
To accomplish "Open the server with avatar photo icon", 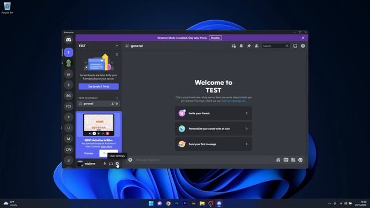I will 68,63.
